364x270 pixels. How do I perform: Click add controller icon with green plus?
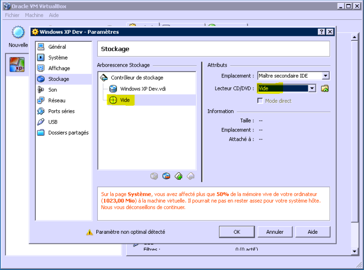[x=179, y=176]
